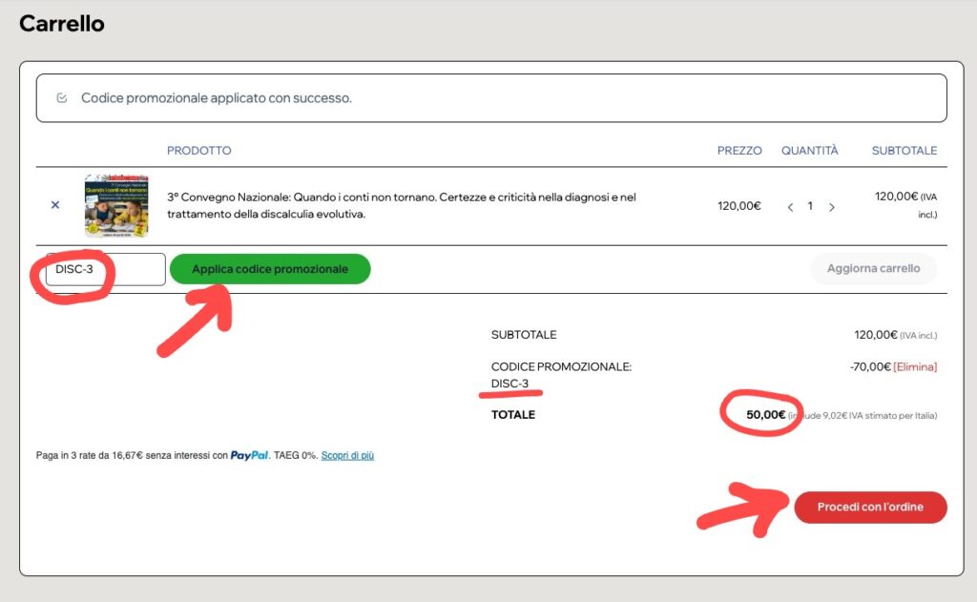Click the success notice checkmark icon

tap(62, 98)
